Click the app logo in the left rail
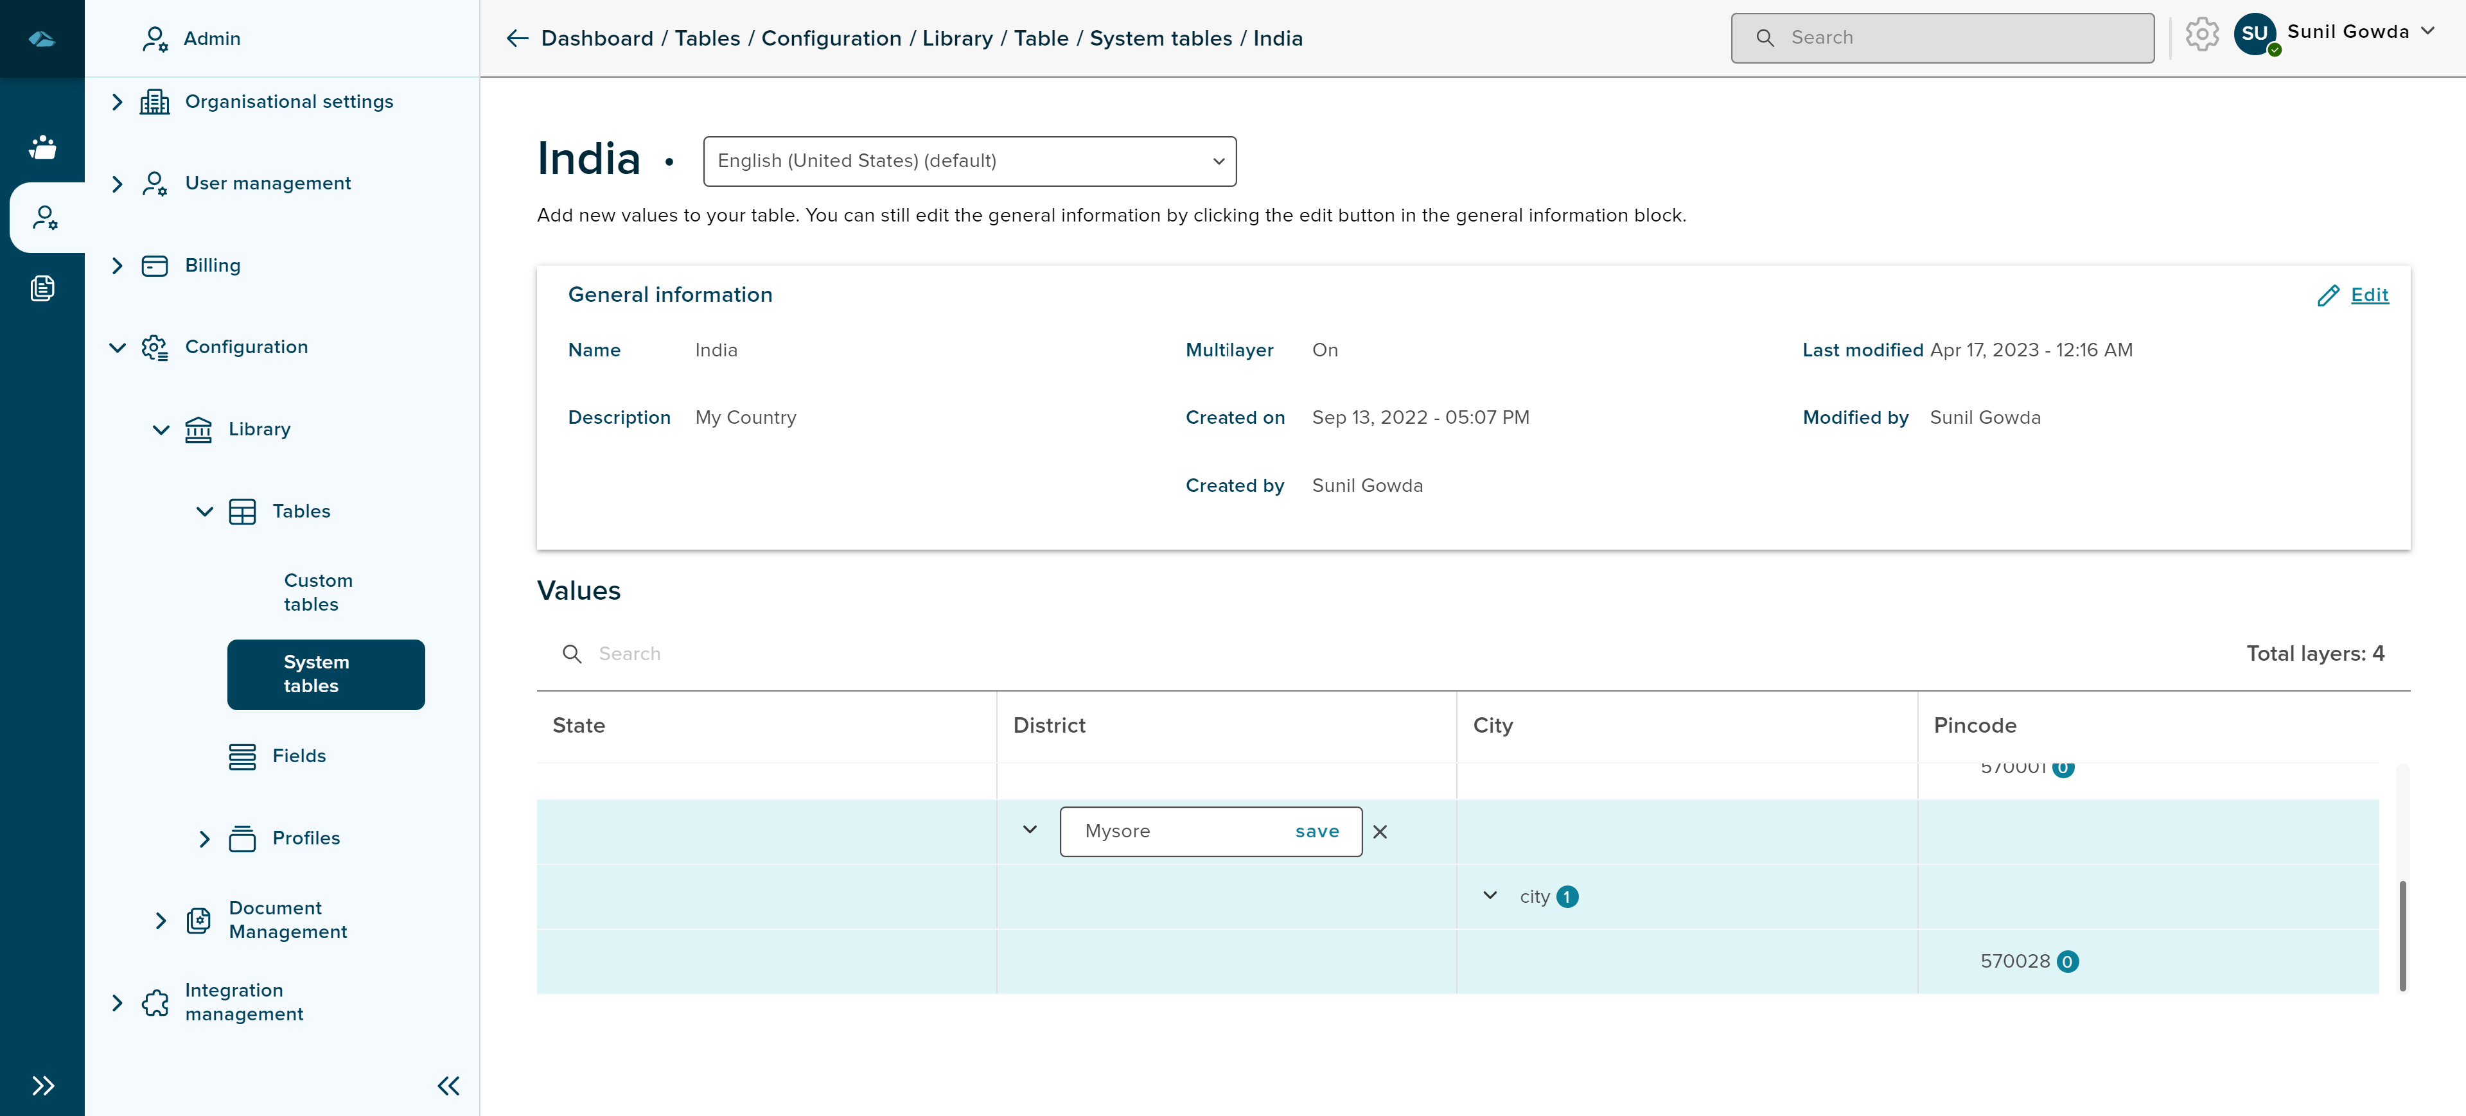 coord(42,39)
